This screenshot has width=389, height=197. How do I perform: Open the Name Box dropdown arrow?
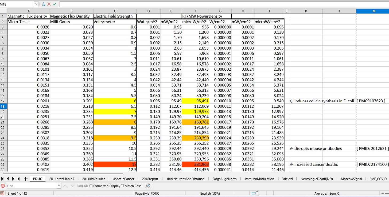click(36, 4)
